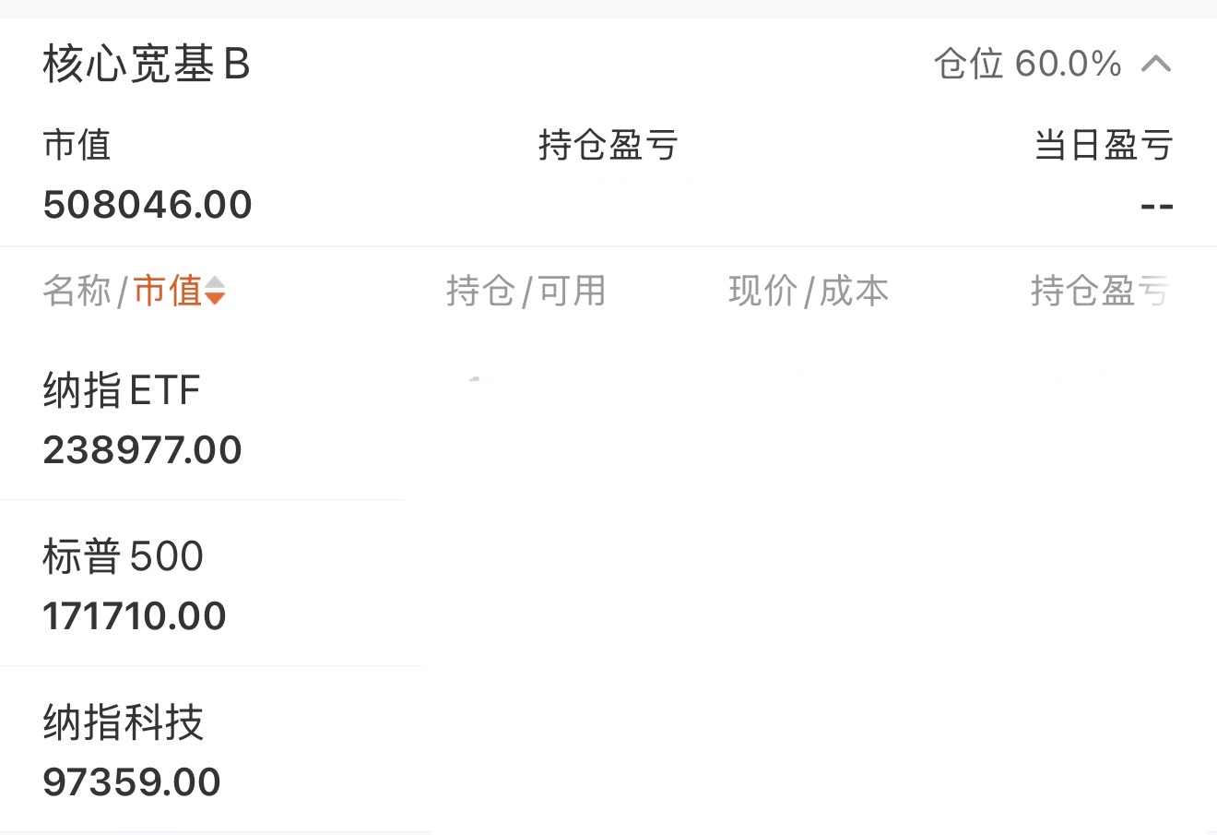Open the 纳指科技 holding
This screenshot has width=1217, height=835.
123,722
